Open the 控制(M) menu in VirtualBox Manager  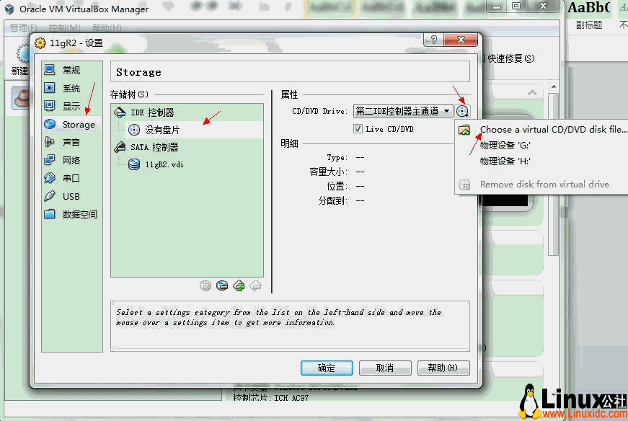coord(64,27)
